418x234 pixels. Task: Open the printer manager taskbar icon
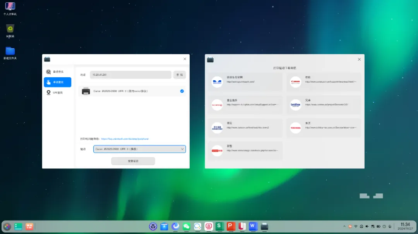click(x=264, y=226)
